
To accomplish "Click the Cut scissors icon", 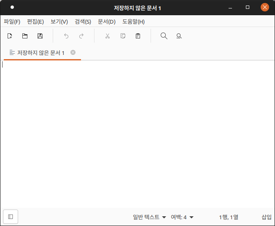I will click(x=108, y=36).
